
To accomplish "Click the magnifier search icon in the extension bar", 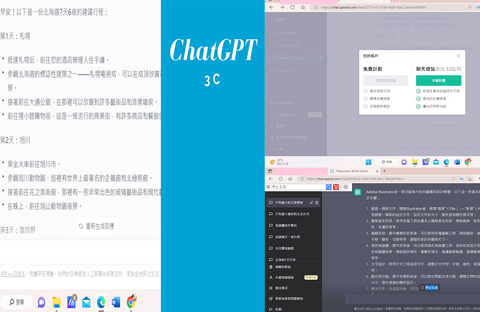I will tap(329, 187).
